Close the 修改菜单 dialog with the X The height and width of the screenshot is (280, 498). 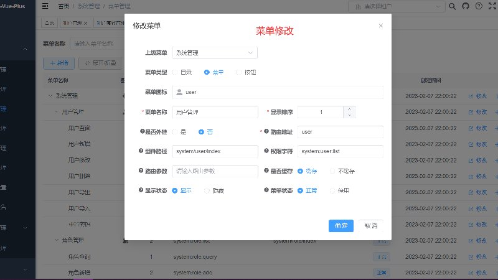pos(381,26)
